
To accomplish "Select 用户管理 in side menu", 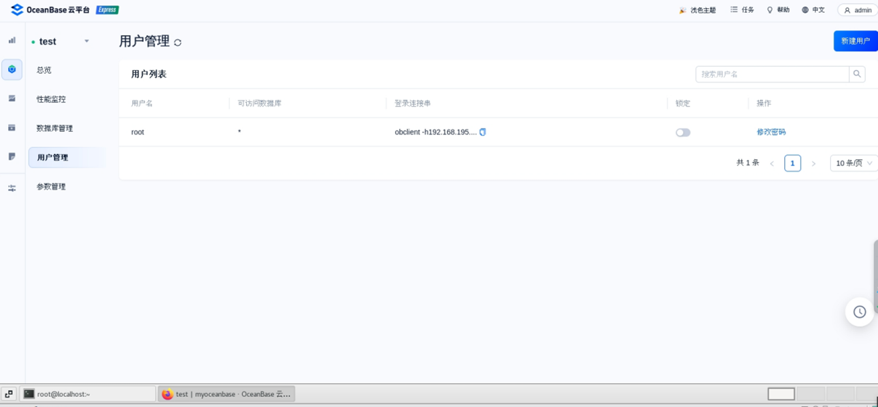I will coord(67,157).
